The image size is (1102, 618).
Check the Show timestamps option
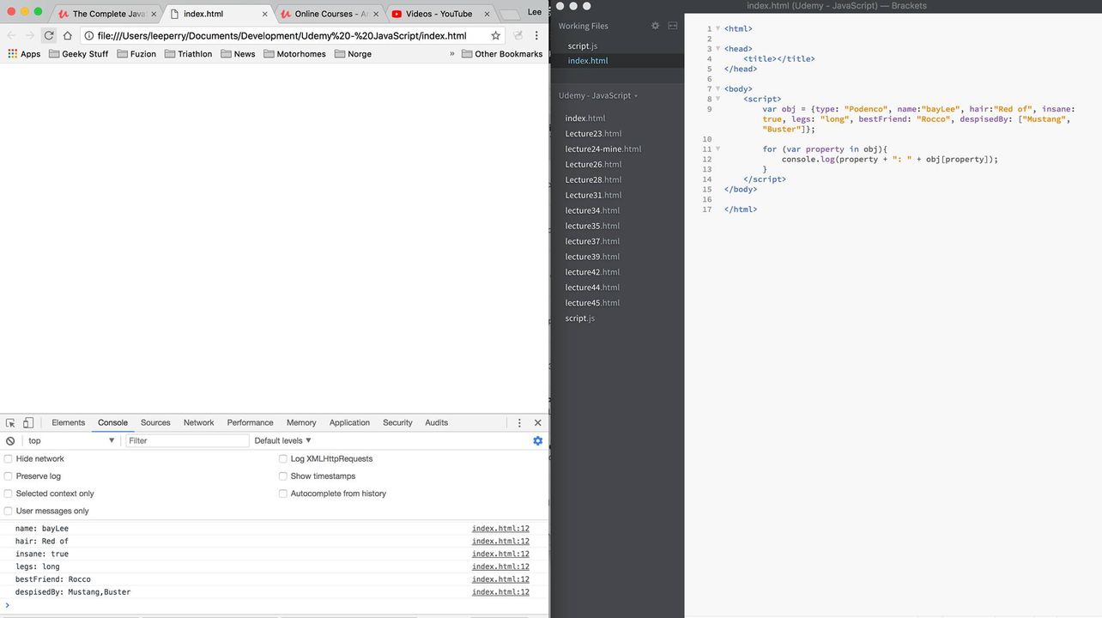(283, 476)
